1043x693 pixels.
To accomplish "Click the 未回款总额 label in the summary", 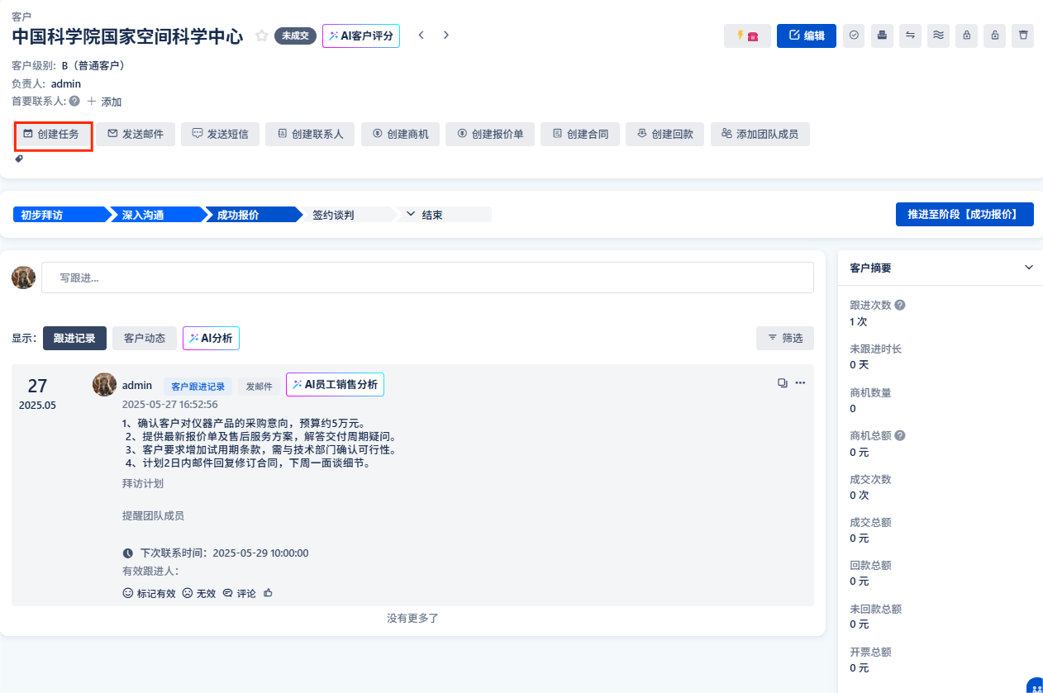I will (875, 609).
